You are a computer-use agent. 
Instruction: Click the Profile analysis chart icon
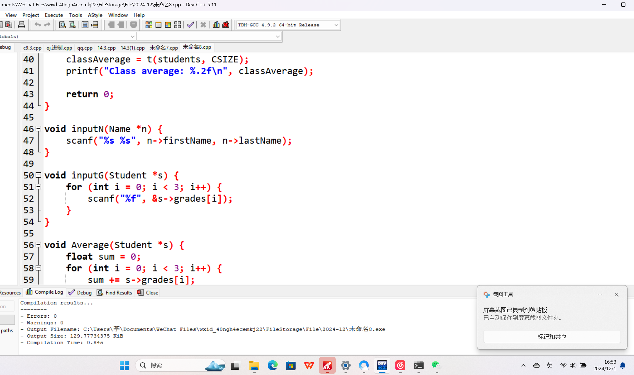216,25
